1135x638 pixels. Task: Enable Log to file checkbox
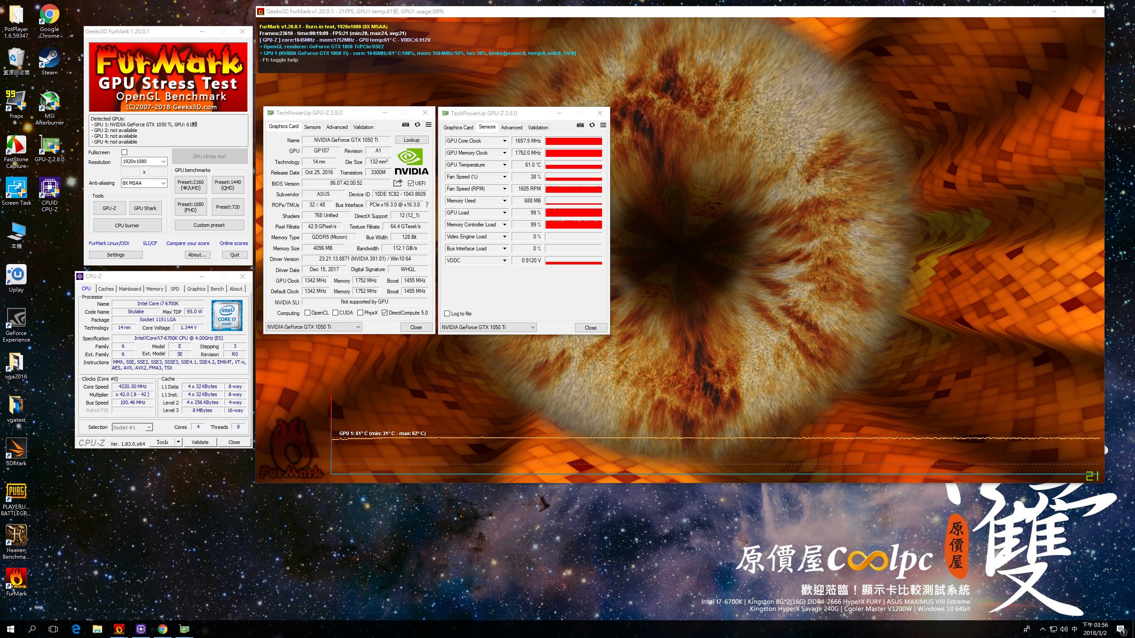click(447, 314)
